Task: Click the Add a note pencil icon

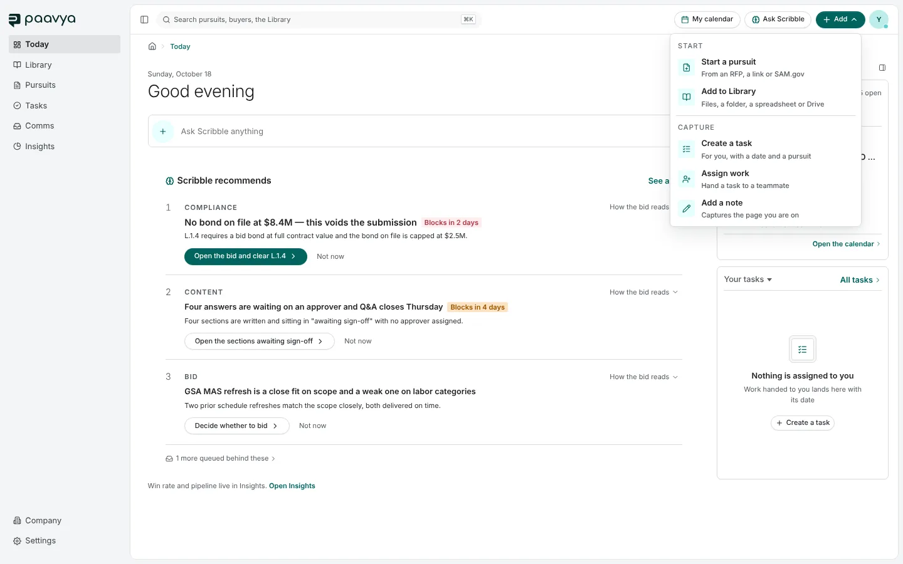Action: 687,209
